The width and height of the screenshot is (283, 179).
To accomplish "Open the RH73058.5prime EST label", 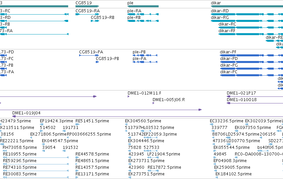I will (20, 148).
